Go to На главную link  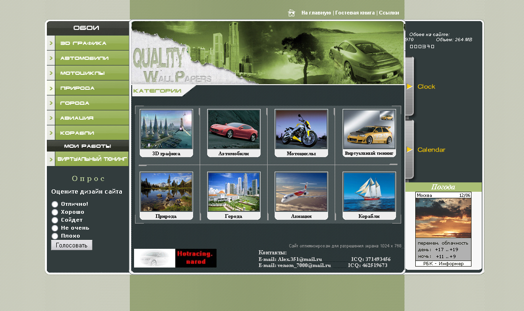pyautogui.click(x=316, y=13)
